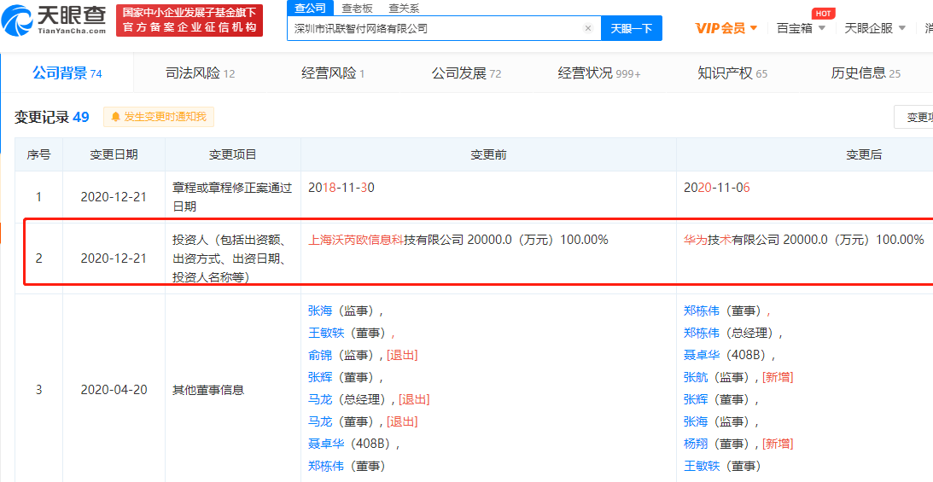This screenshot has width=933, height=482.
Task: Select the 查公司 search tab
Action: (x=310, y=8)
